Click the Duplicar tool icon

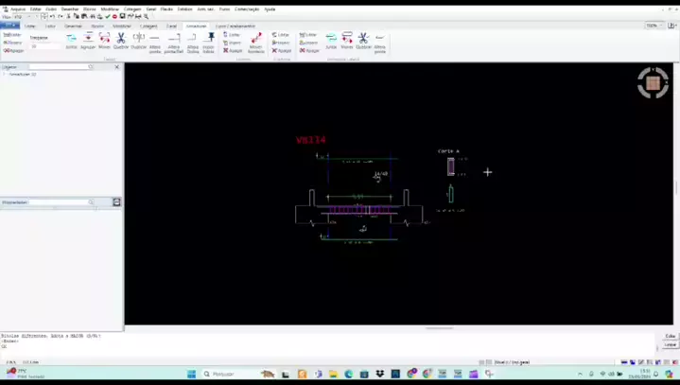138,40
